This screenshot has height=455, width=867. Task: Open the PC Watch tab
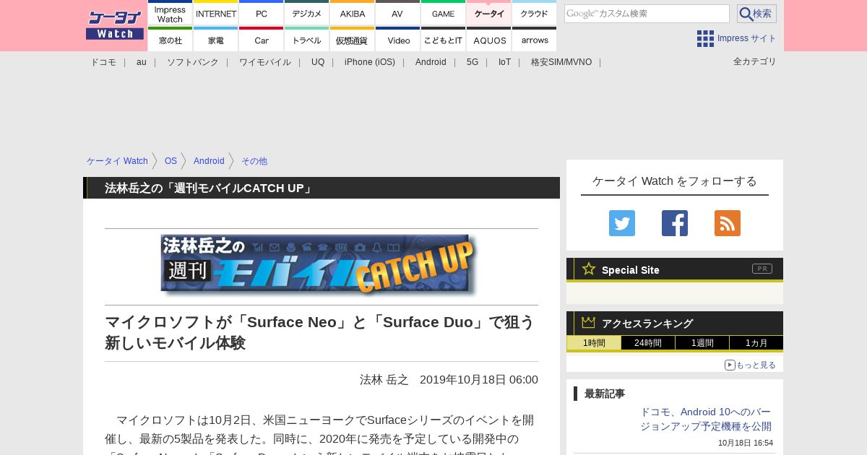(262, 13)
